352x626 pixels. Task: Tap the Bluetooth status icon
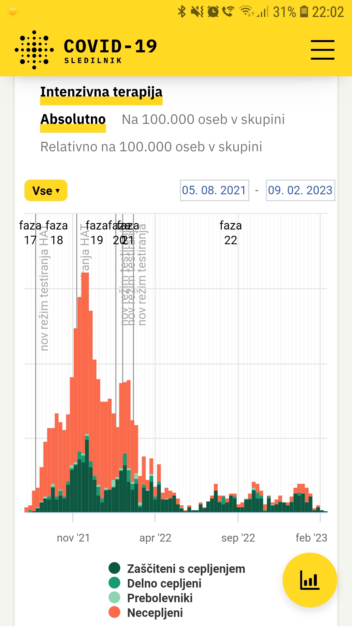(x=182, y=12)
